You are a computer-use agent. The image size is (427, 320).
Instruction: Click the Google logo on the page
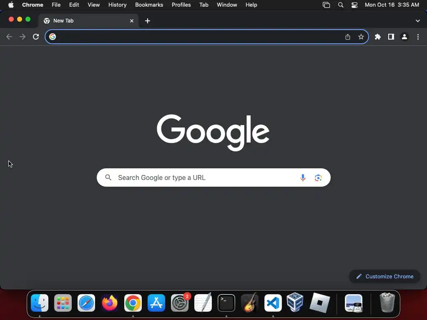tap(213, 132)
